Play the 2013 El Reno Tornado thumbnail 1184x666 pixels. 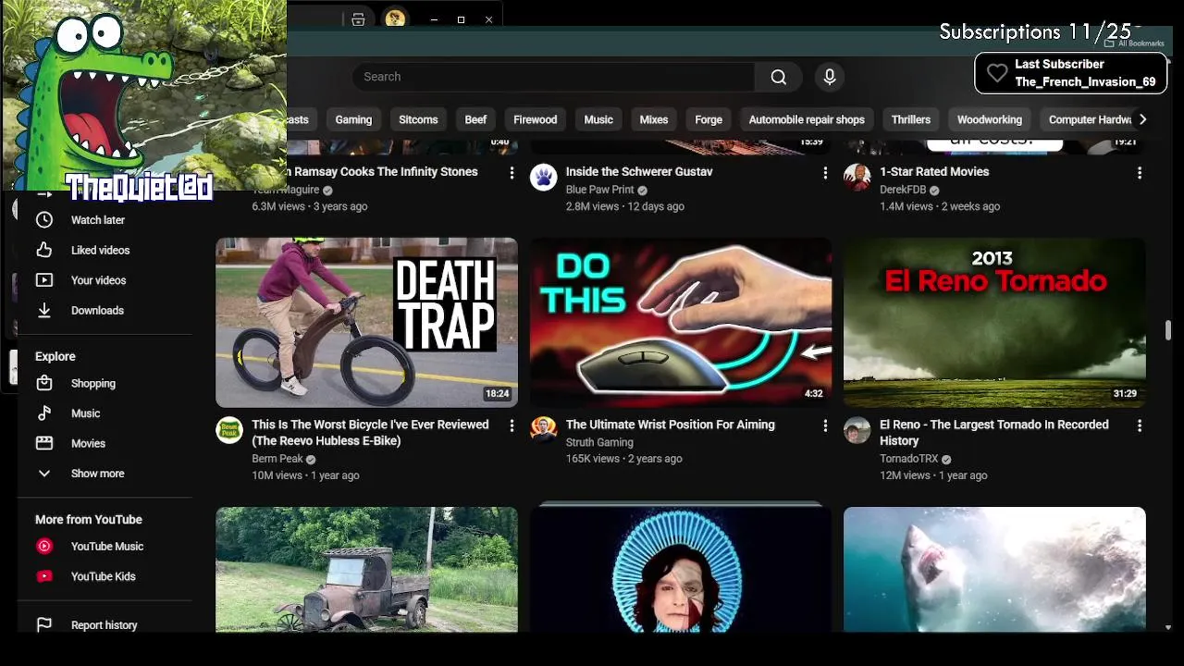994,323
